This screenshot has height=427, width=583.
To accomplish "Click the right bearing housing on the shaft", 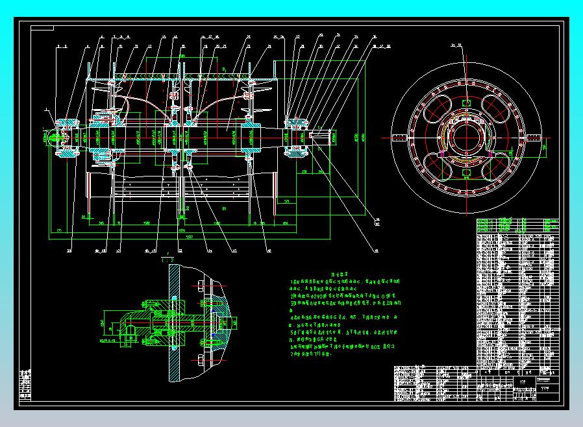I will [x=296, y=138].
